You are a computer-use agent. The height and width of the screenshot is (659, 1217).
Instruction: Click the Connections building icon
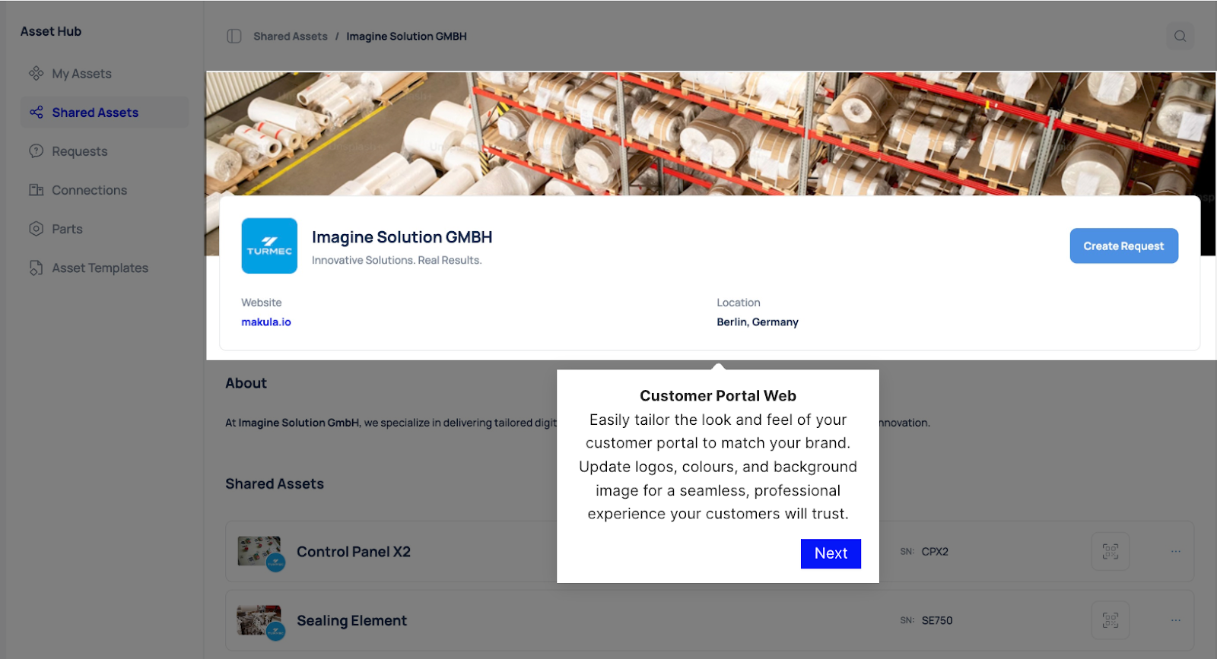36,190
